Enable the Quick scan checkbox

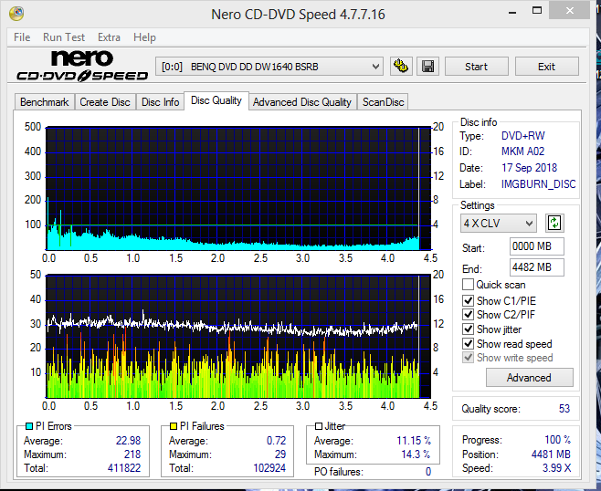[468, 285]
